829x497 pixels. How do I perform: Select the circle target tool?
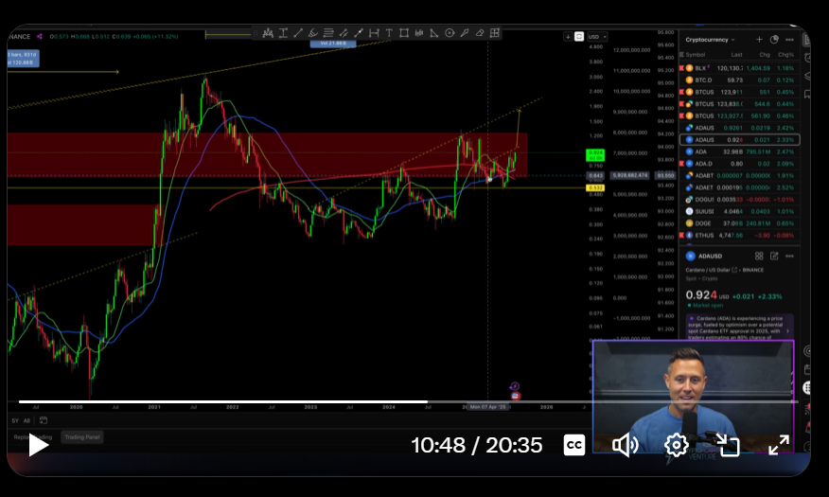pos(450,33)
